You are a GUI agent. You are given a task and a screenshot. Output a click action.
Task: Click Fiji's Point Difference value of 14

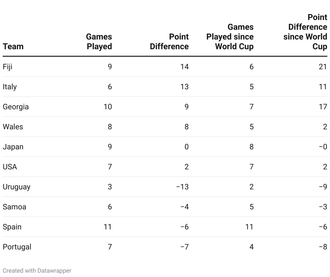click(184, 67)
